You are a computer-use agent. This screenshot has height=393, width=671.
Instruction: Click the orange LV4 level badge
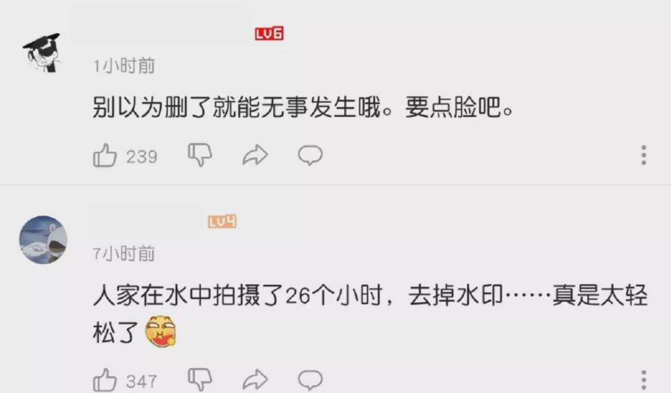coord(222,221)
